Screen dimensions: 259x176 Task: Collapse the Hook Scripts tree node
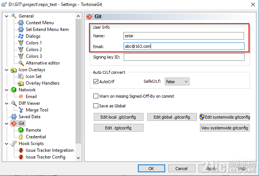(x=7, y=144)
